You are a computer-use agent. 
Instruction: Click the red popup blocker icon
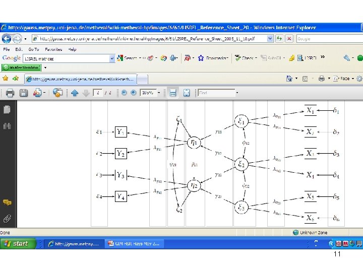tap(187, 58)
